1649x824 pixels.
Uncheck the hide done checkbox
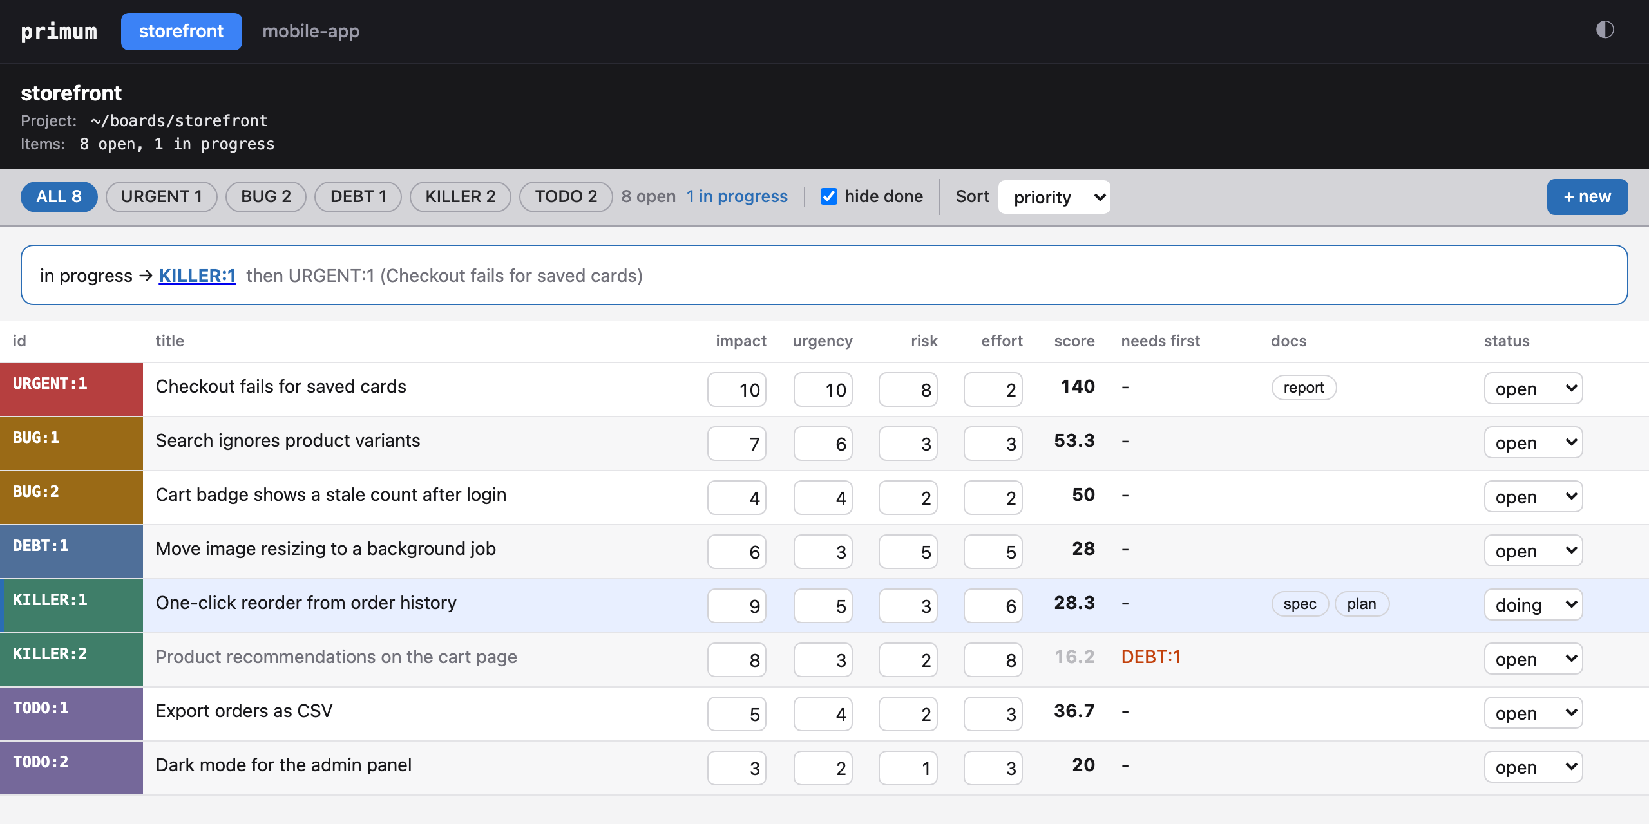(829, 196)
